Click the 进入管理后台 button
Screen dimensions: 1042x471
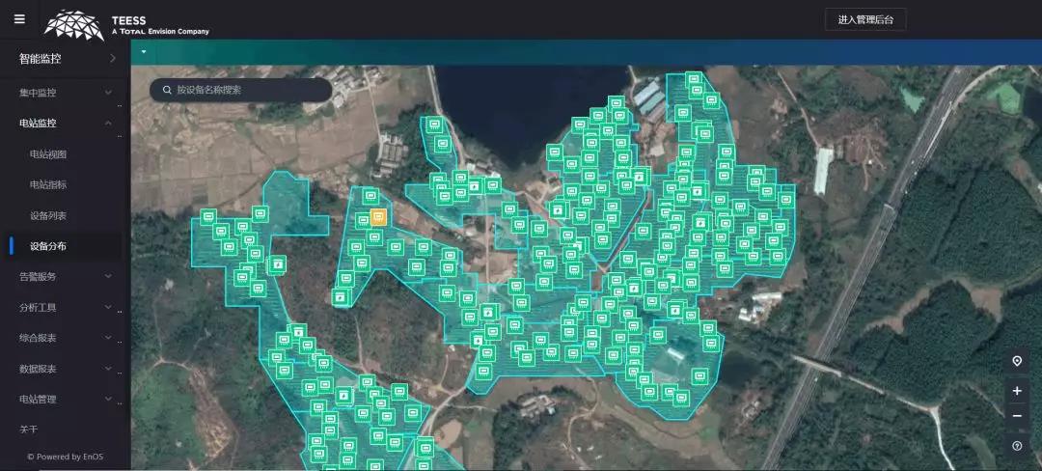coord(864,20)
